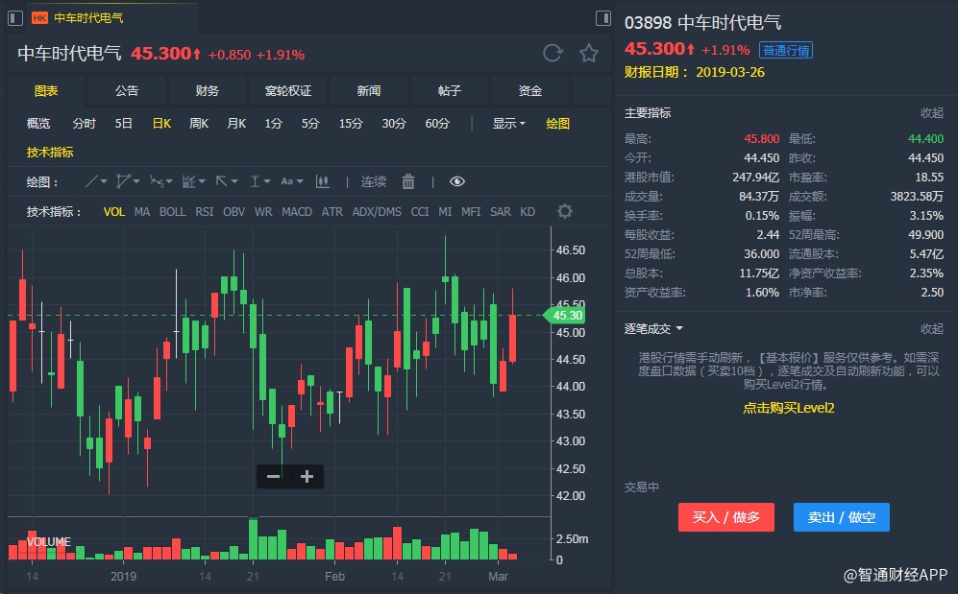This screenshot has height=594, width=958.
Task: Click the candlestick chart style icon
Action: 323,181
